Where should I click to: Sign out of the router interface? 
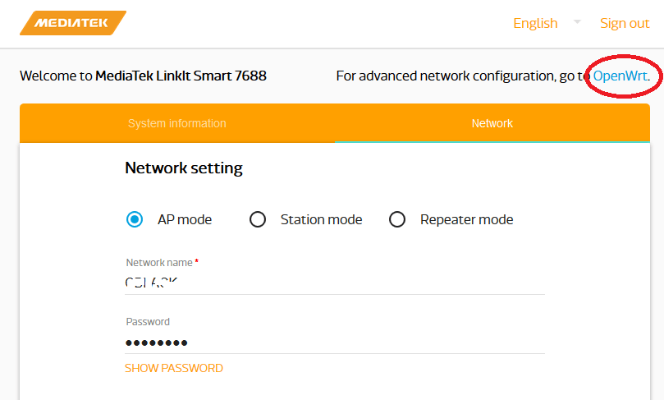tap(625, 23)
